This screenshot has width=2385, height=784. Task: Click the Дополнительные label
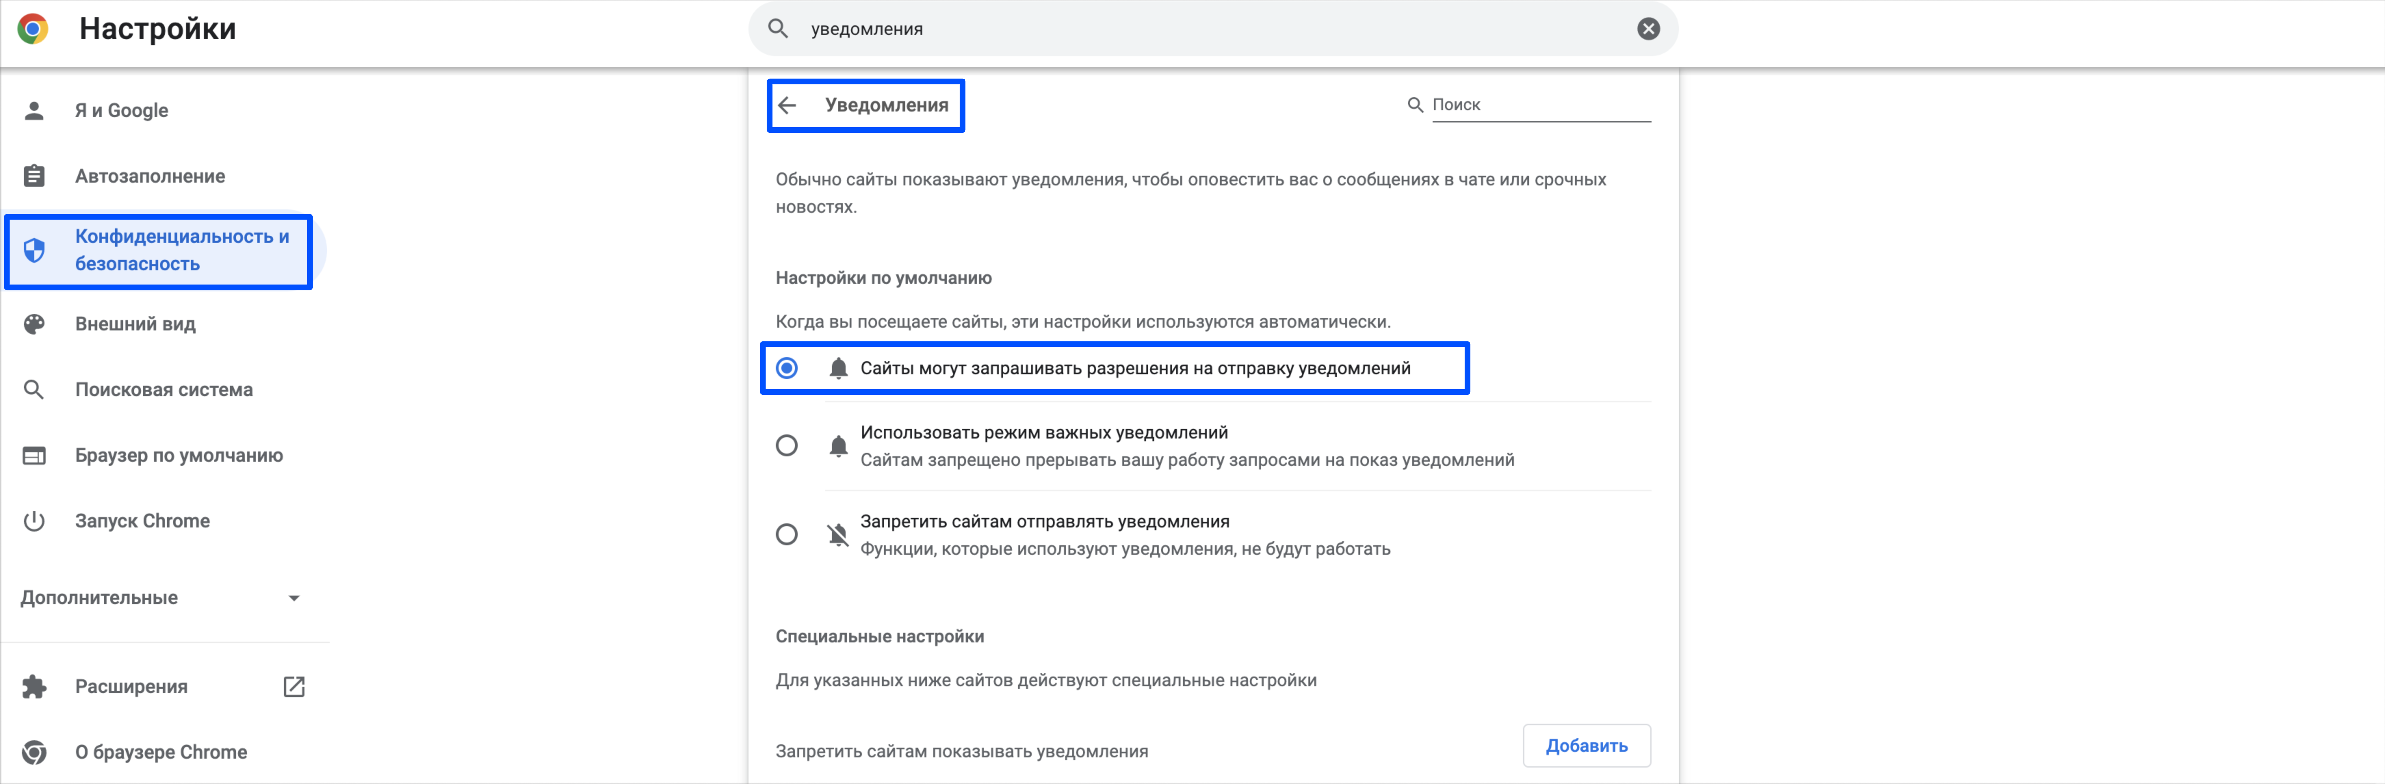pyautogui.click(x=99, y=598)
